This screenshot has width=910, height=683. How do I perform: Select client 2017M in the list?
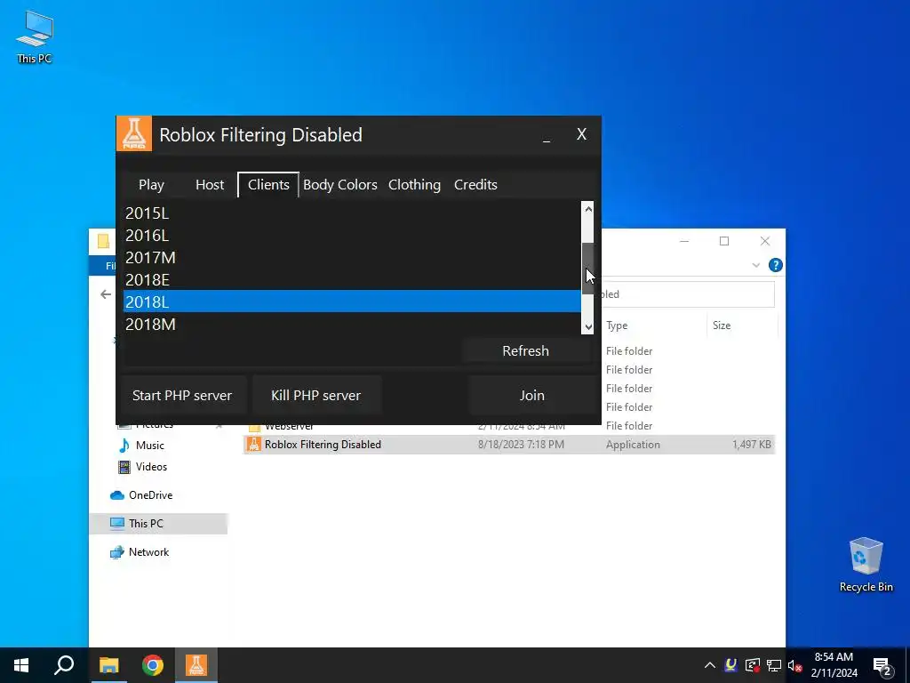(352, 257)
